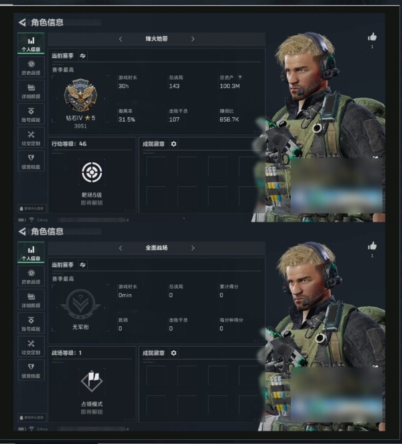
Task: Switch mode with left chevron beside 烽火地带
Action: pyautogui.click(x=120, y=39)
